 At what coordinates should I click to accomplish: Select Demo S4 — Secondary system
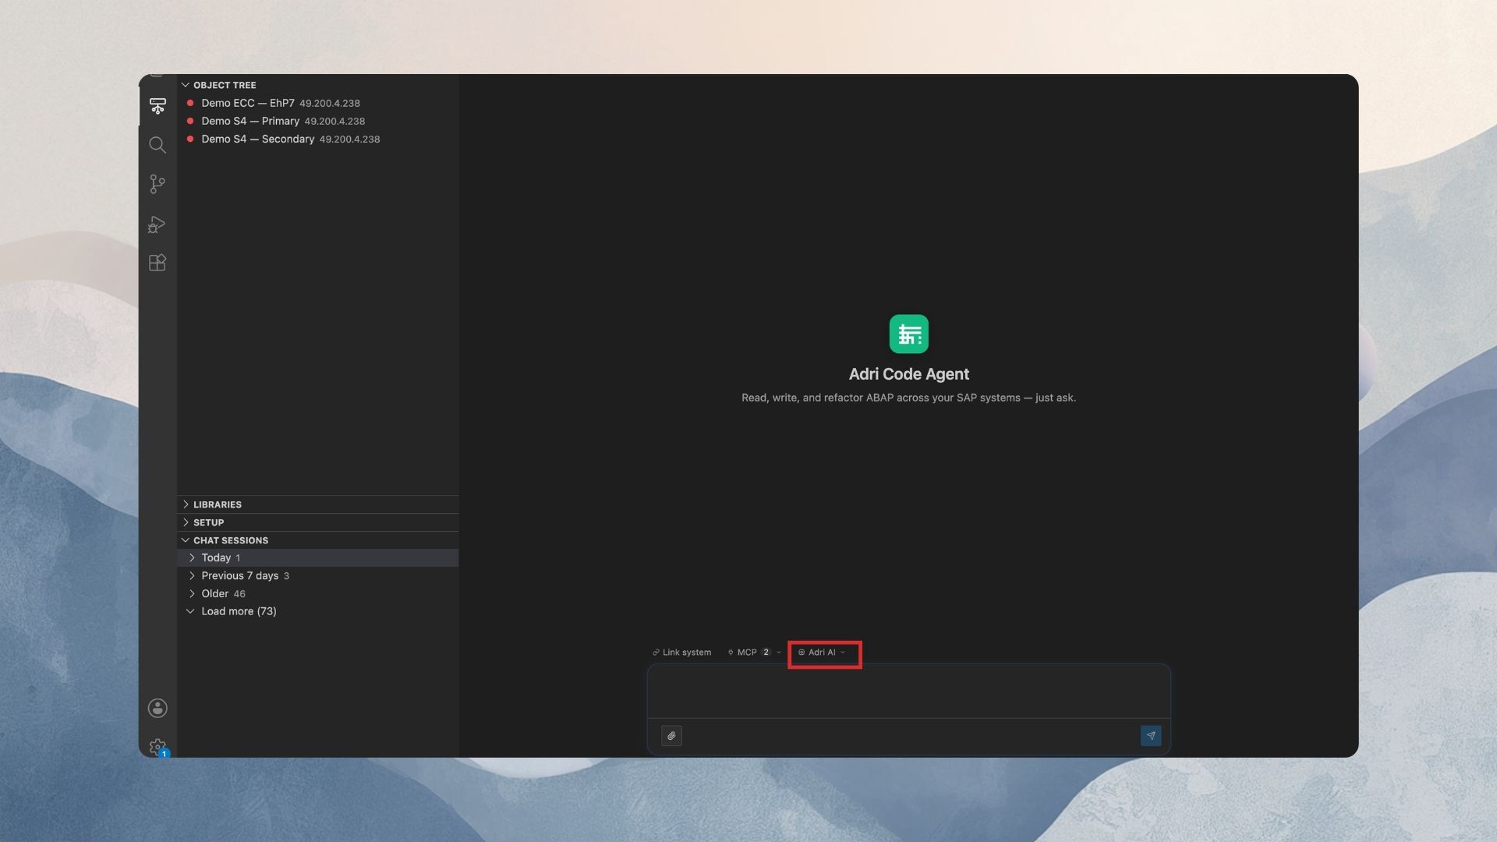click(x=318, y=139)
